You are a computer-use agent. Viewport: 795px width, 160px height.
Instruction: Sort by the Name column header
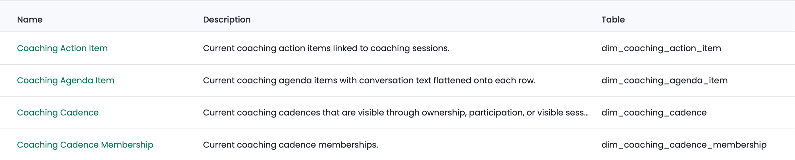30,20
